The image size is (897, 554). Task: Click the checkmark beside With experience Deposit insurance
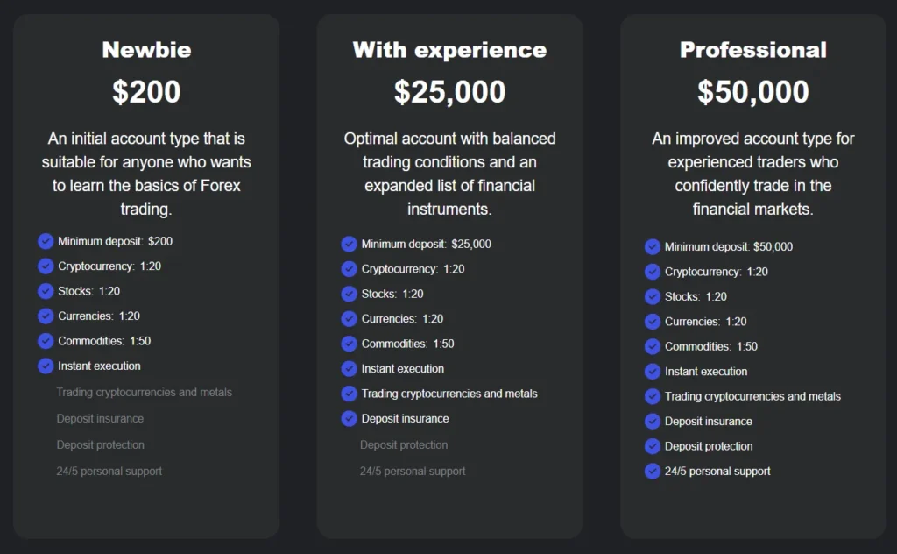point(349,418)
